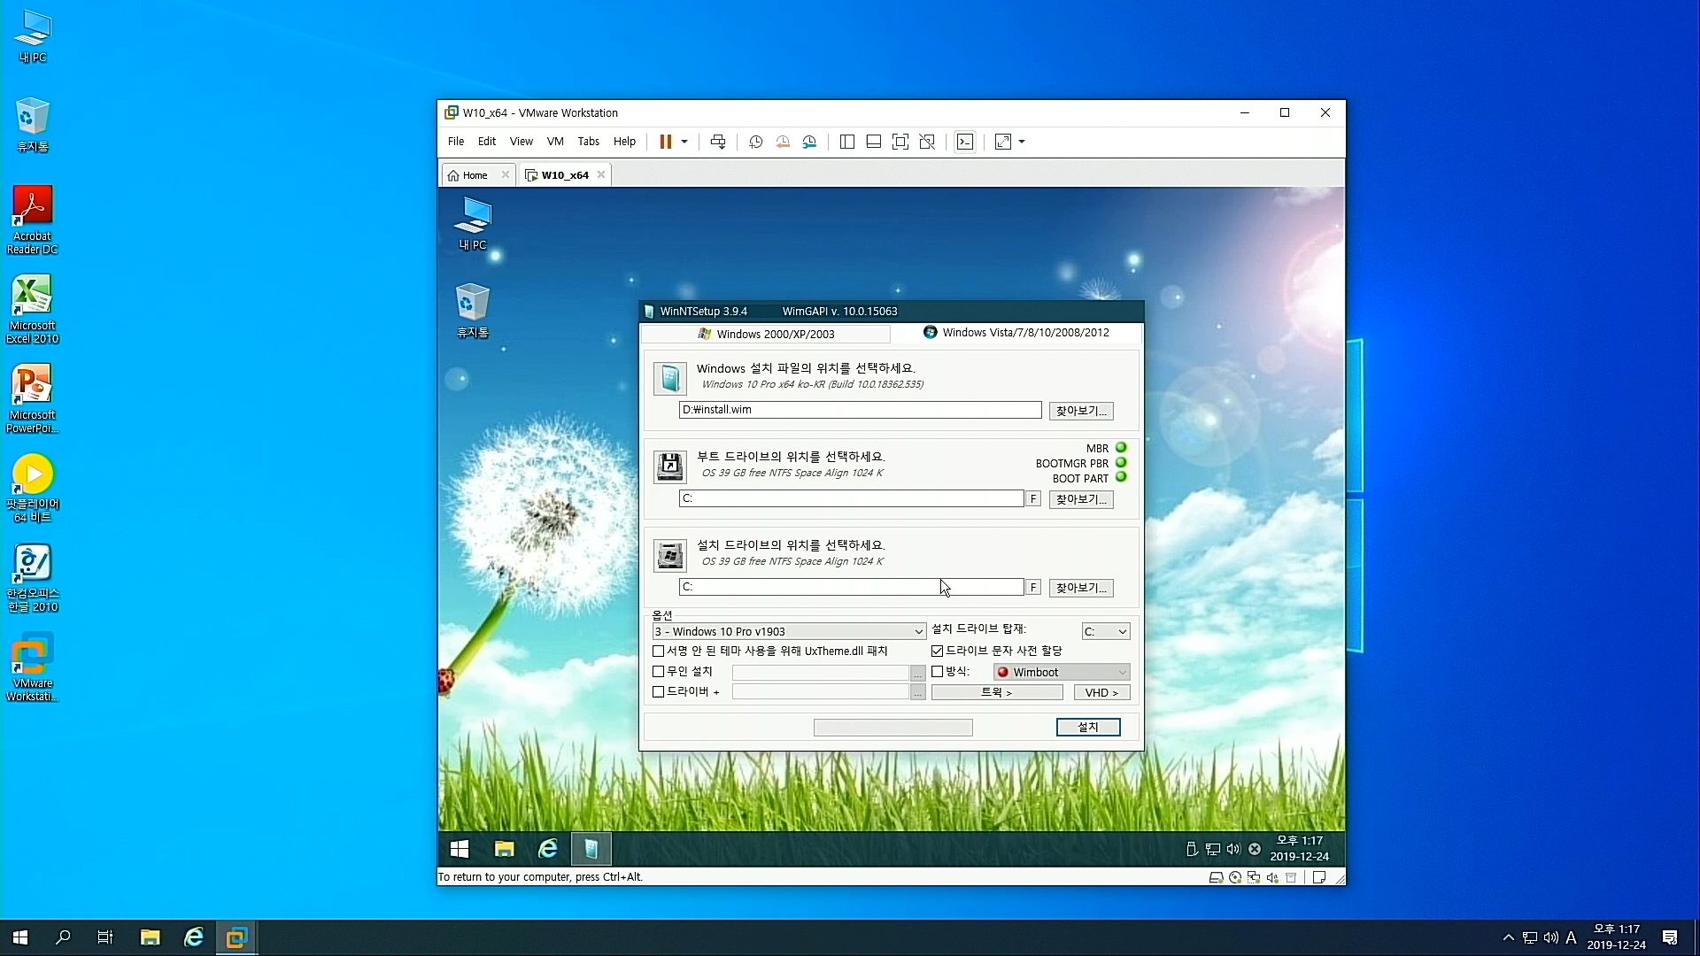Click the Setup install button
The height and width of the screenshot is (956, 1700).
[x=1088, y=727]
